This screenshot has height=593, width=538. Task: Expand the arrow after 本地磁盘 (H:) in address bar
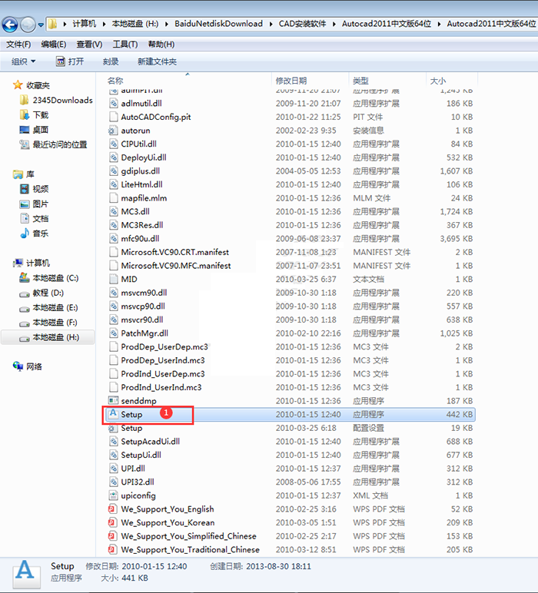[x=167, y=25]
